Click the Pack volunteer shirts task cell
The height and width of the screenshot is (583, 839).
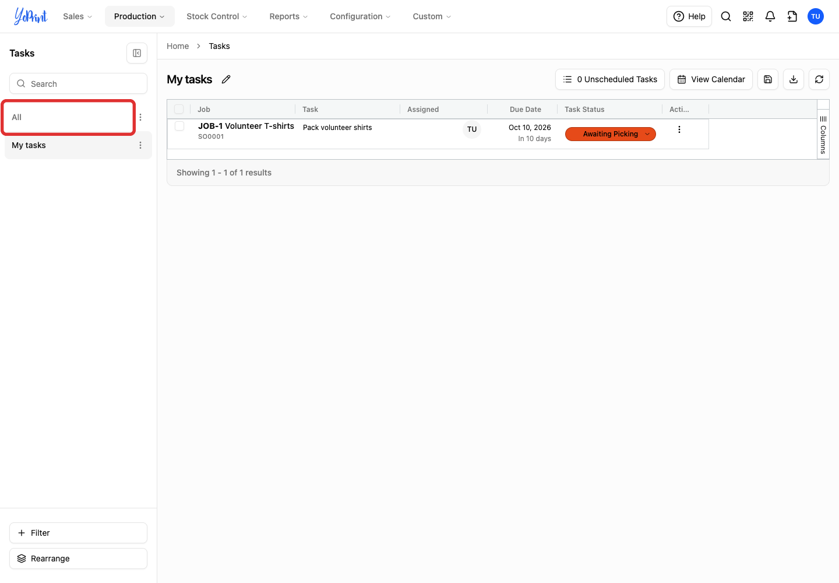tap(337, 128)
